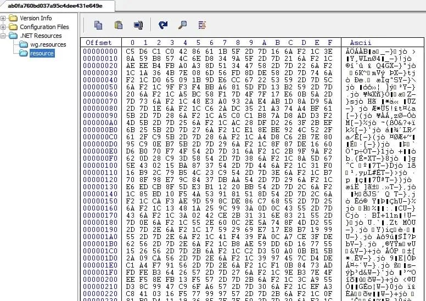This screenshot has width=426, height=301.
Task: Click the .NET Resources open folder icon
Action: [x=13, y=36]
